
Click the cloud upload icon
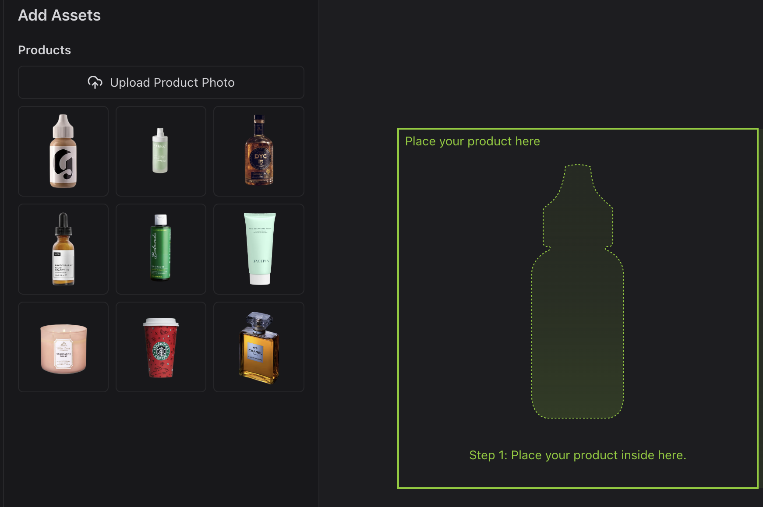point(95,82)
